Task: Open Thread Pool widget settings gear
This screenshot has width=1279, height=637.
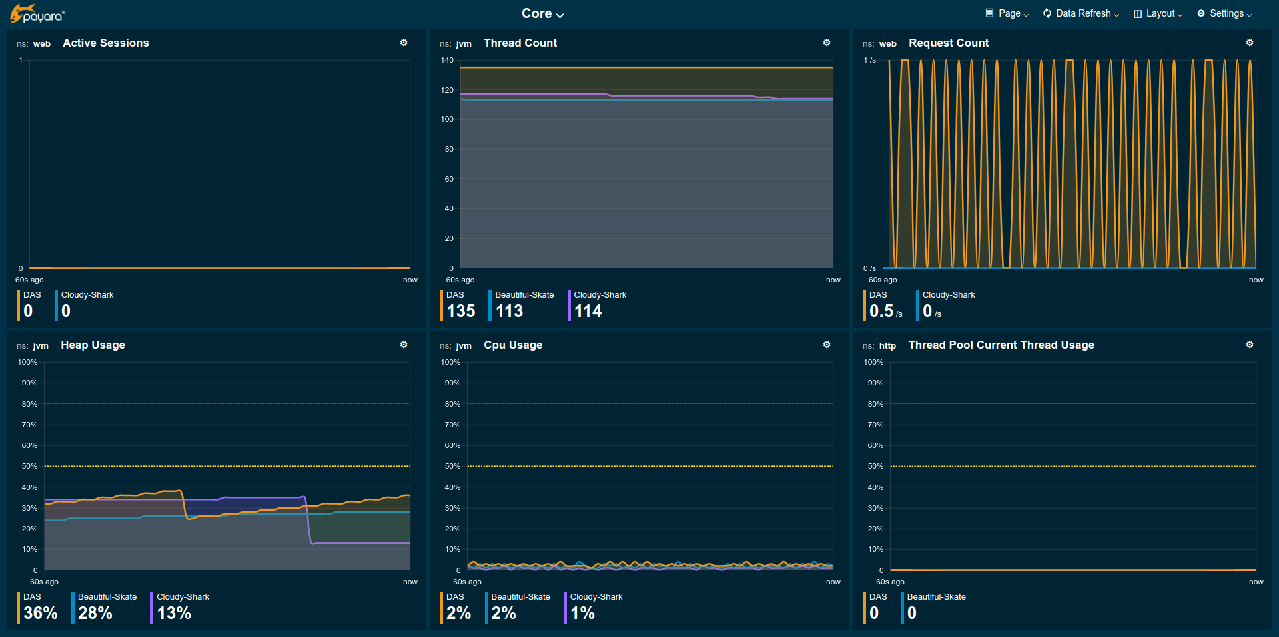Action: (1250, 345)
